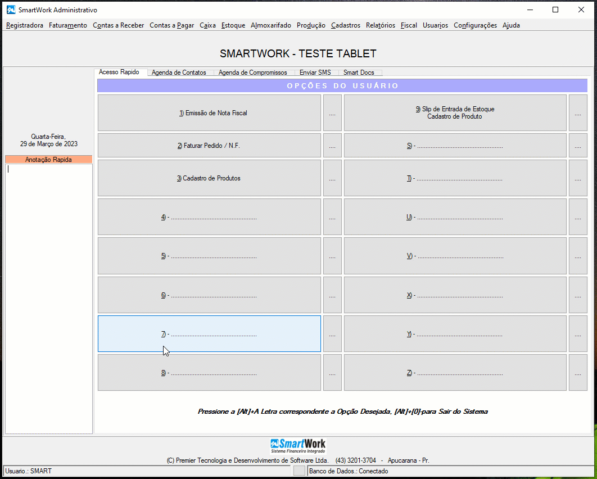Image resolution: width=597 pixels, height=479 pixels.
Task: Click the small box in the status bar
Action: [299, 471]
